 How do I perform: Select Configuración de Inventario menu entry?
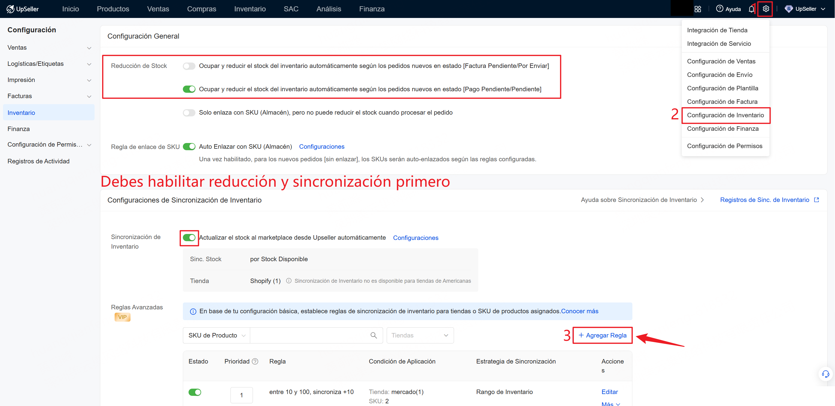(x=725, y=115)
